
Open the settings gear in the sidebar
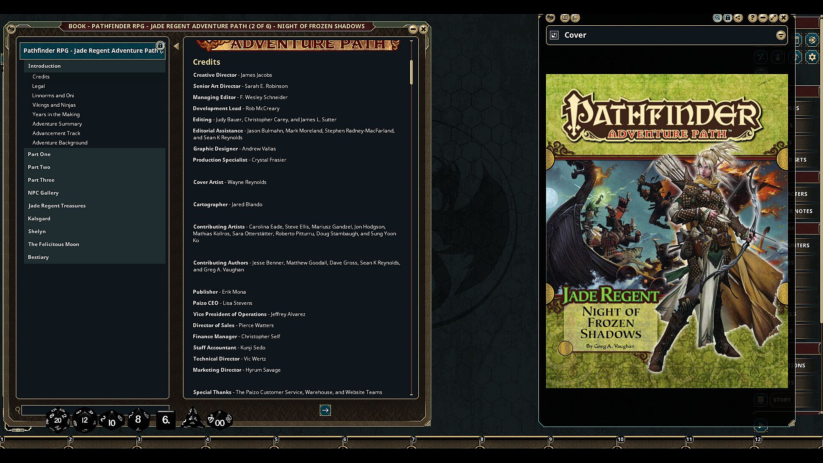(x=812, y=57)
